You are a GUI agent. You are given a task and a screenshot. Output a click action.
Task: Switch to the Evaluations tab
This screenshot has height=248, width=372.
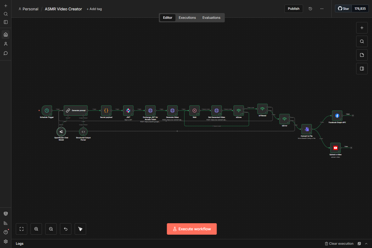[x=211, y=18]
